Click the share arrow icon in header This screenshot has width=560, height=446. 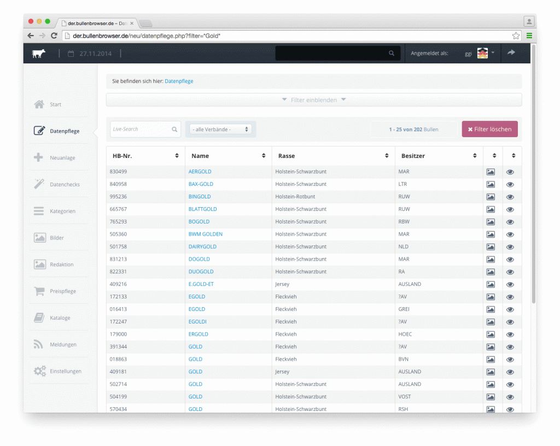(x=511, y=53)
